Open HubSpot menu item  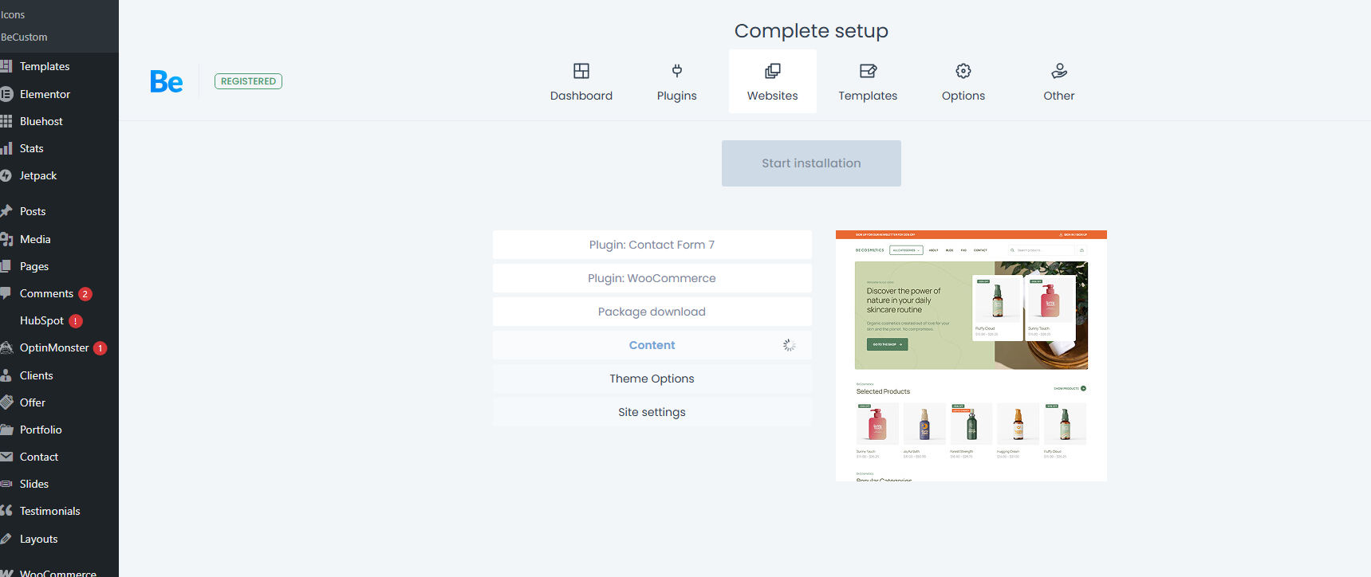point(41,320)
